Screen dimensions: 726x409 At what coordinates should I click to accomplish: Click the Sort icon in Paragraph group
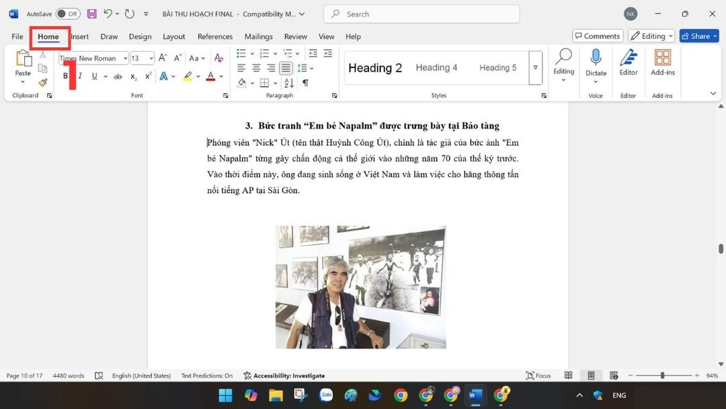pos(288,83)
